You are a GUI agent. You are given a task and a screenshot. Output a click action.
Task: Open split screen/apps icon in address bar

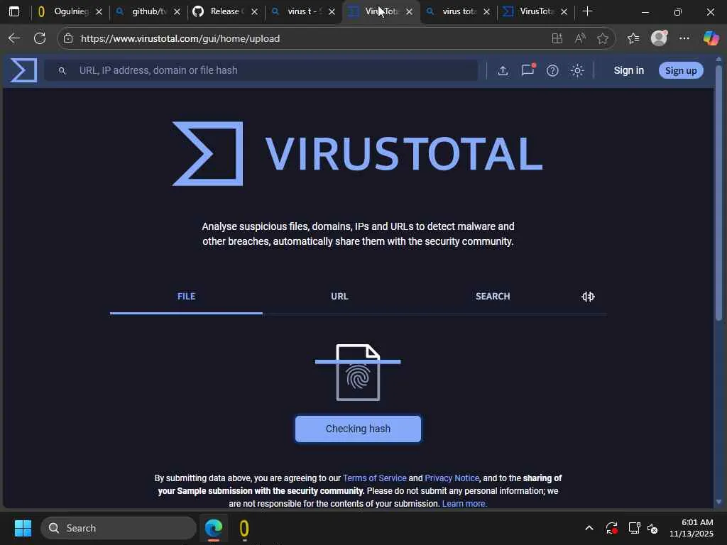click(x=557, y=38)
